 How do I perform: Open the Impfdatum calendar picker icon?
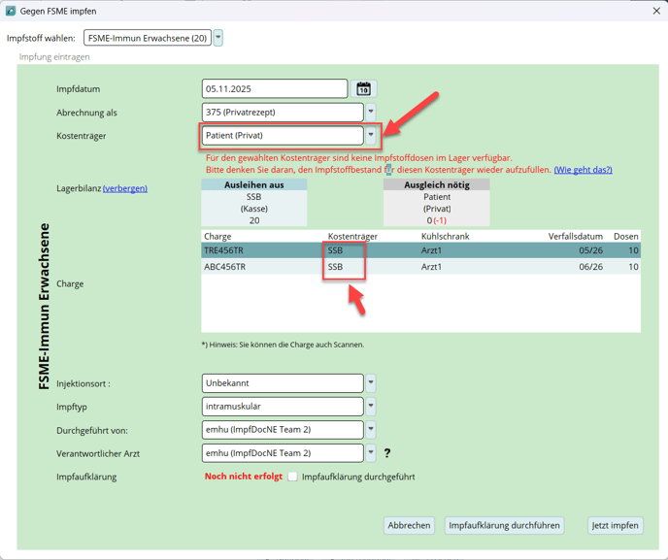click(363, 88)
